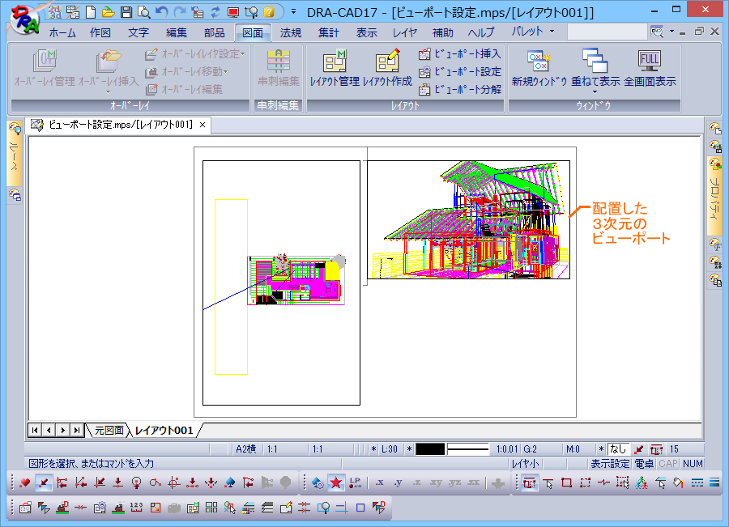Jump to first sheet tab arrow
The width and height of the screenshot is (729, 527).
coord(35,431)
